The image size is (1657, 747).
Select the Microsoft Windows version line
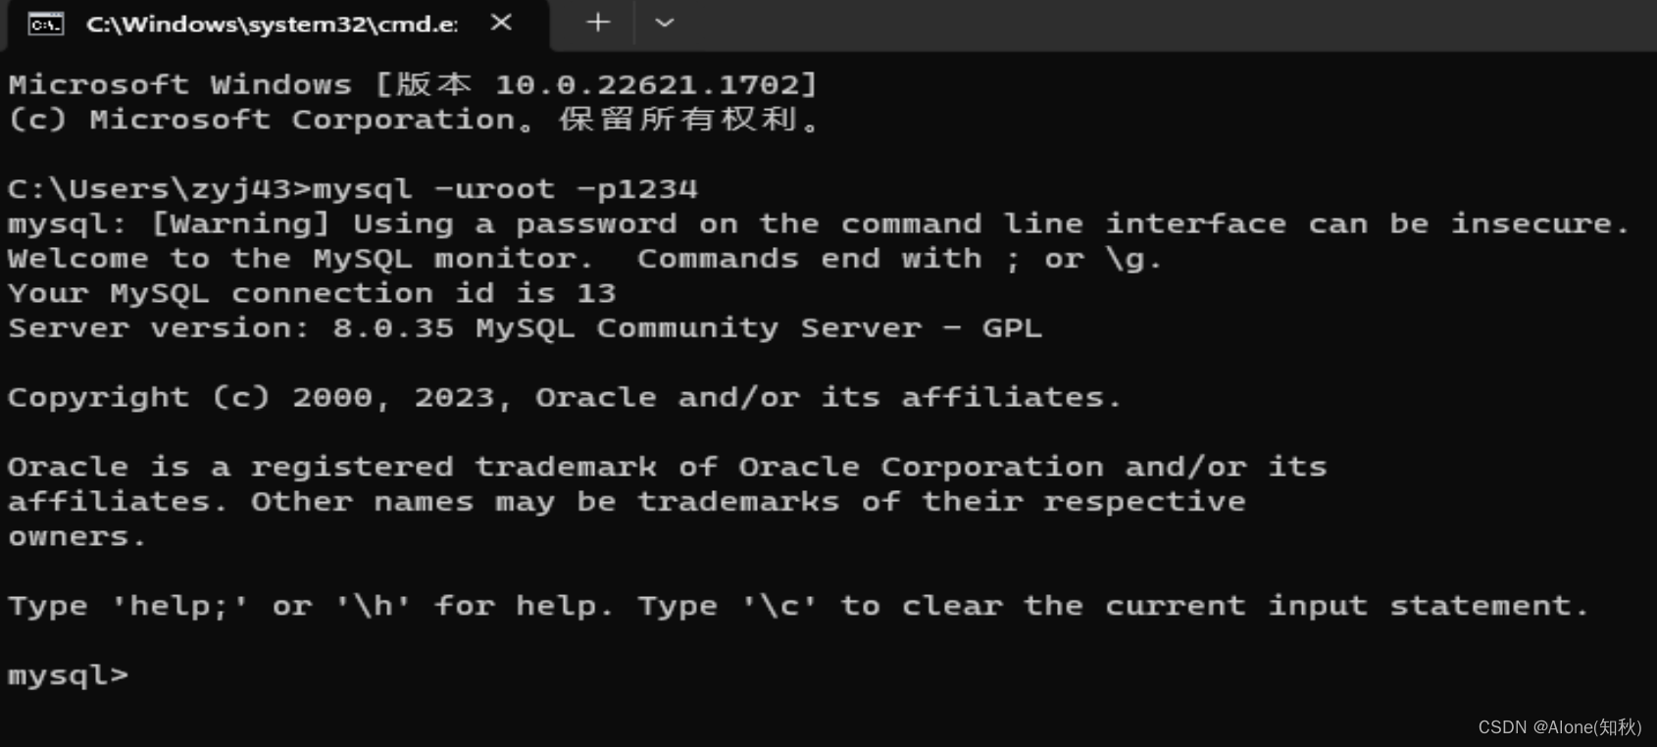(x=412, y=83)
